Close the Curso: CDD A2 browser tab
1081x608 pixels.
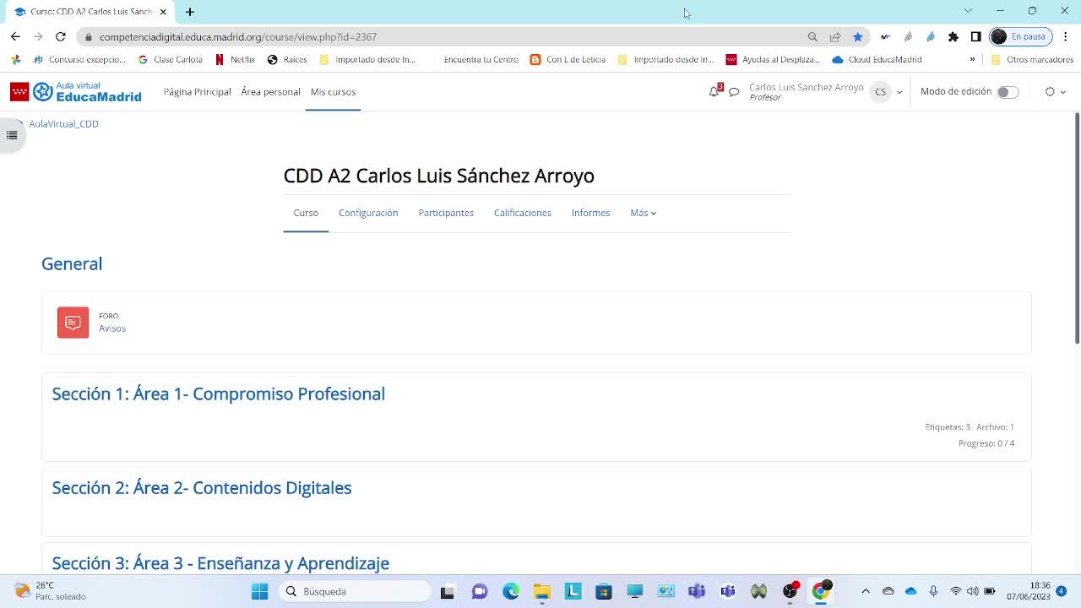[x=163, y=12]
